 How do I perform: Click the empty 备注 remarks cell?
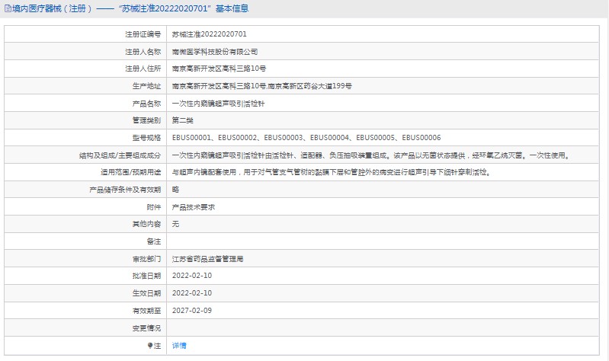tap(381, 241)
